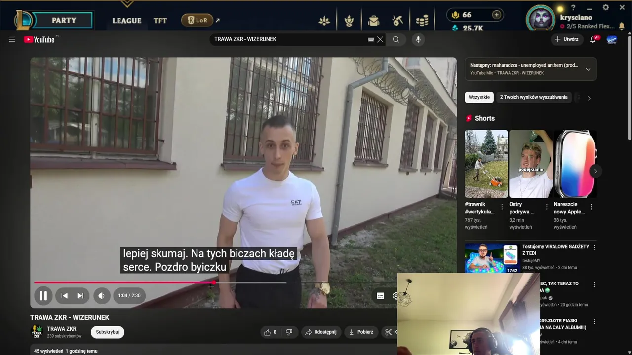632x355 pixels.
Task: Select the Wszystkie filter chip
Action: point(479,97)
